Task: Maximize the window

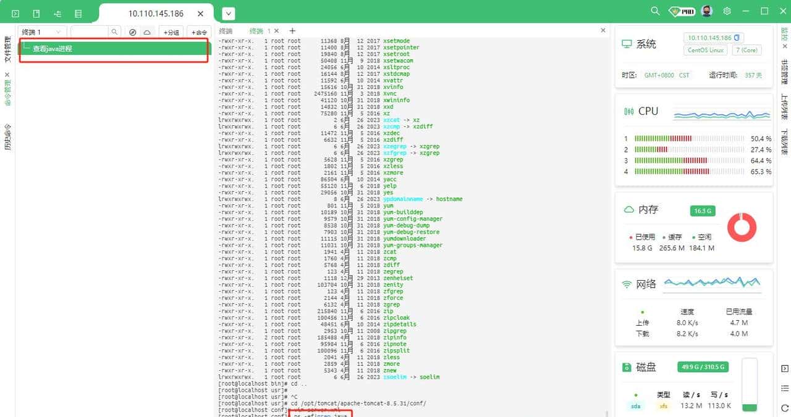Action: pos(764,11)
